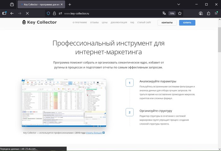Open ЦЕНЫ navigation item

tap(105, 22)
